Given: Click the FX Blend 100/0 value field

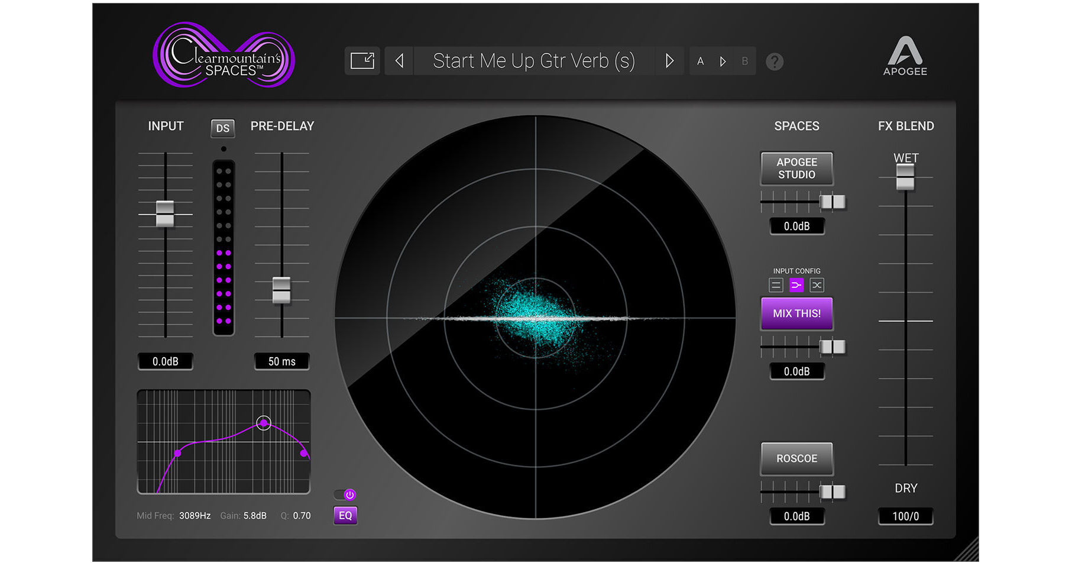Looking at the screenshot, I should pos(905,516).
